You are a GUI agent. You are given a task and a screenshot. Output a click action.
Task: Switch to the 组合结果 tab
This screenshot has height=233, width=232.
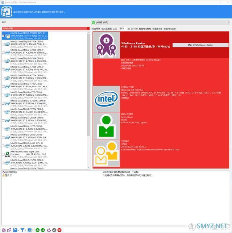pos(96,28)
